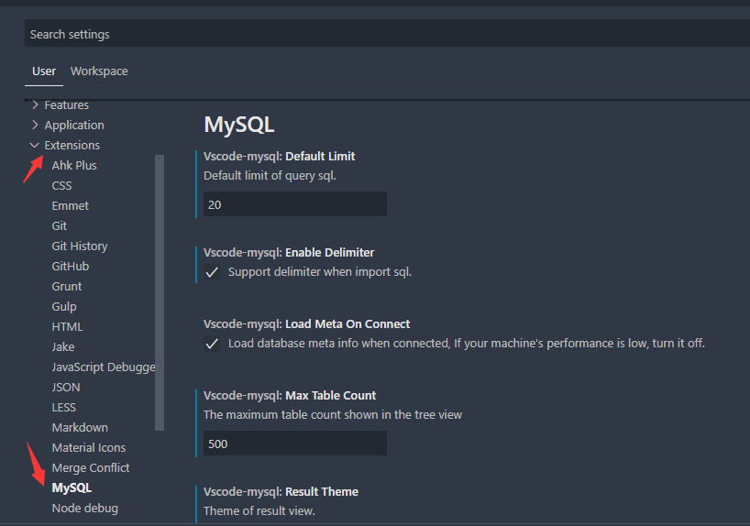The height and width of the screenshot is (526, 750).
Task: Click the Vscode-mysql Enable Delimiter setting title
Action: point(289,253)
